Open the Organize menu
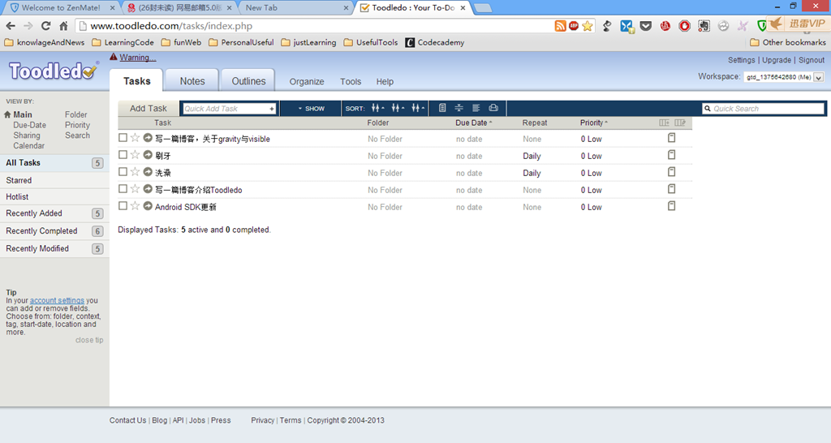831x443 pixels. click(306, 82)
